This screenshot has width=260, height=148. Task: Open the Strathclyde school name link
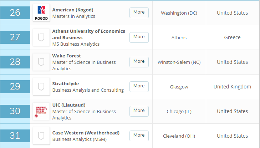pos(66,84)
